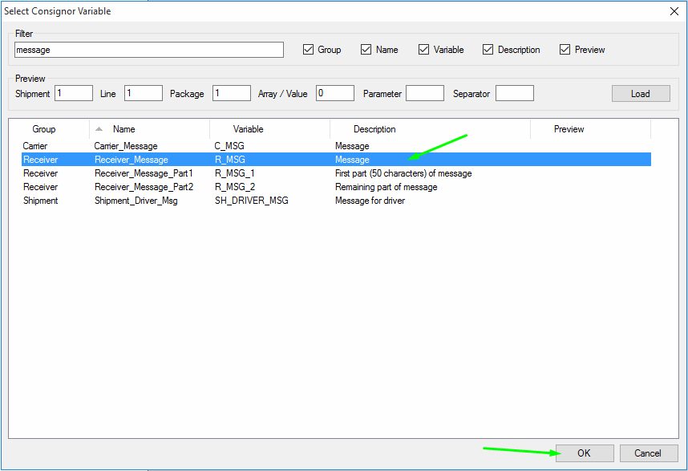Click the Filter text box

[x=148, y=50]
